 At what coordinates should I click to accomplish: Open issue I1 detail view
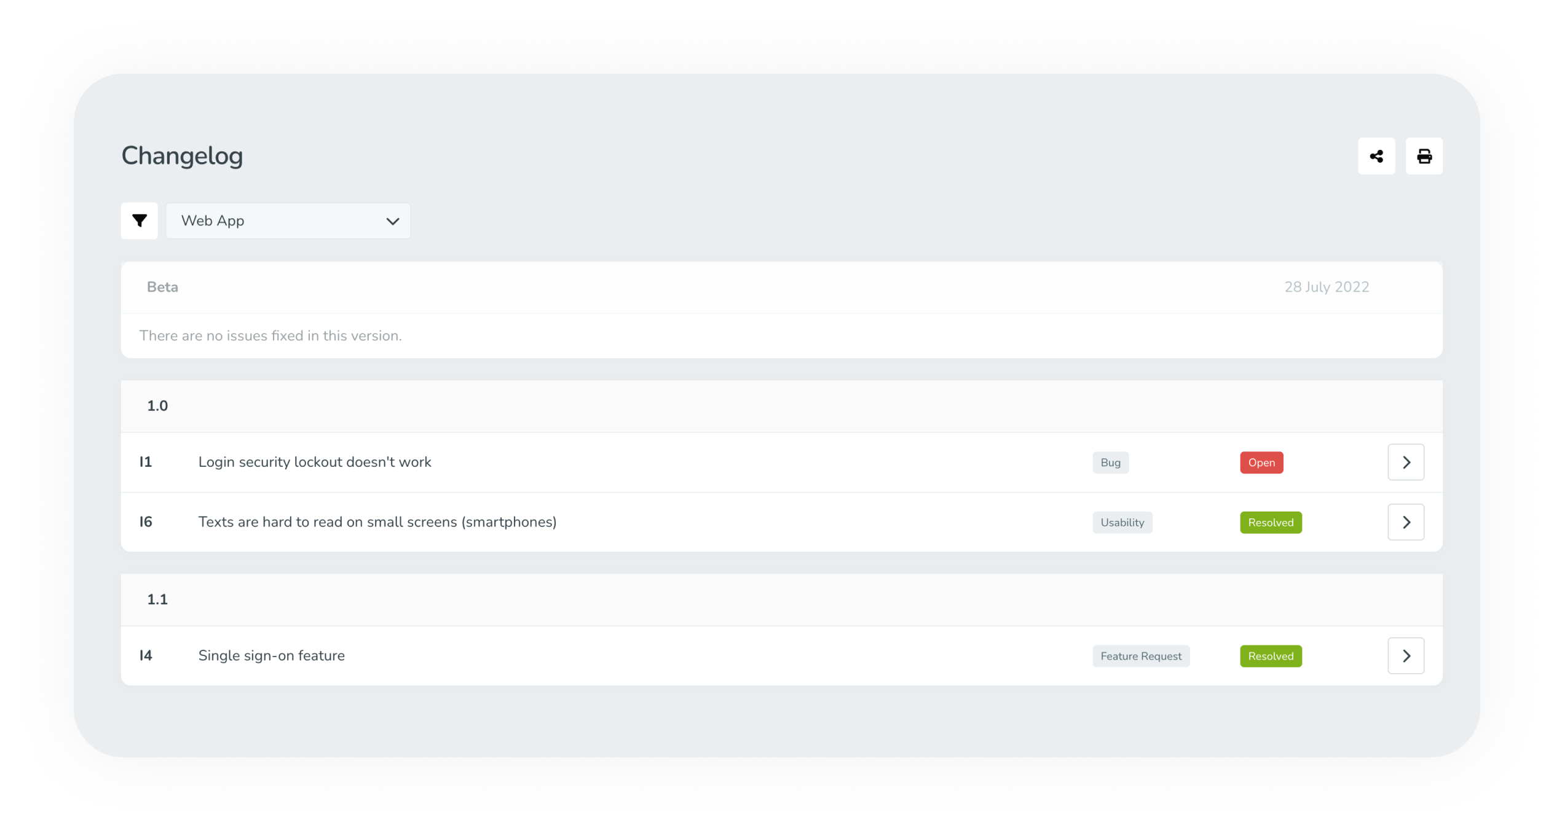tap(1407, 462)
